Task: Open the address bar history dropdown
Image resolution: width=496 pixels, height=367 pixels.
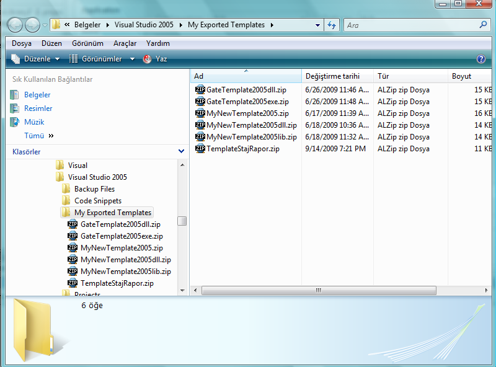Action: (x=318, y=25)
